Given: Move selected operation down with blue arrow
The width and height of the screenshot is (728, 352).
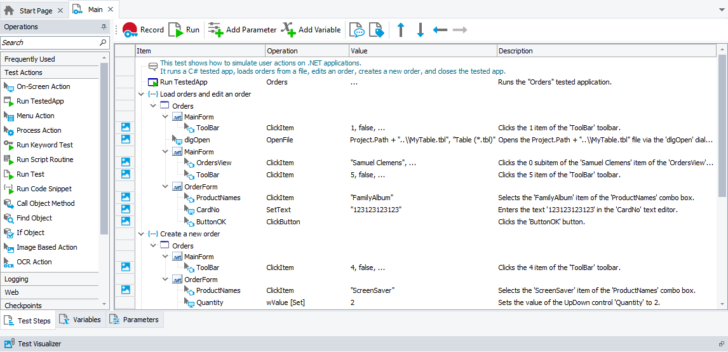Looking at the screenshot, I should point(420,30).
